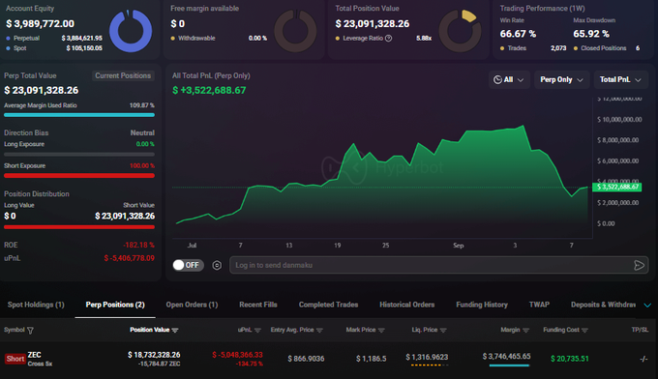
Task: Expand the tabs overflow chevron
Action: tap(647, 305)
